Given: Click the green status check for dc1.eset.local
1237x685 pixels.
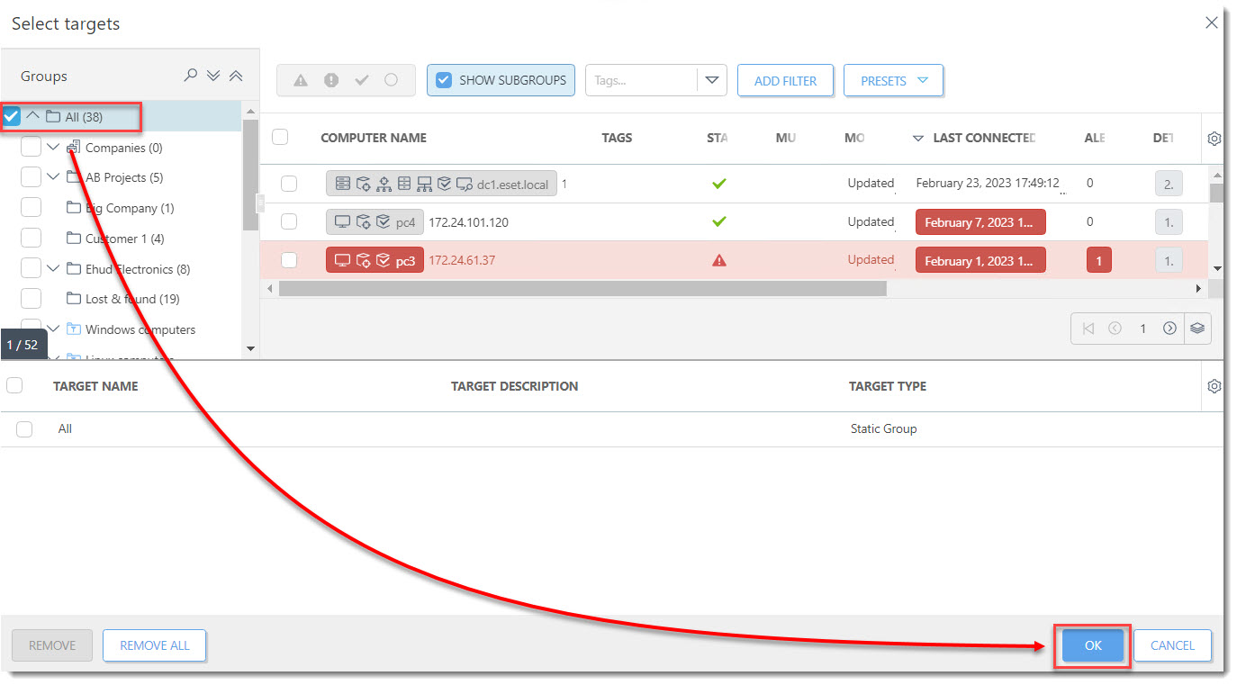Looking at the screenshot, I should 718,184.
